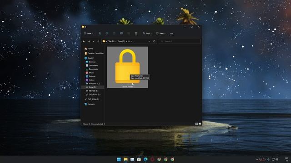This screenshot has width=291, height=163.
Task: Switch to details view in status bar
Action: pos(196,124)
